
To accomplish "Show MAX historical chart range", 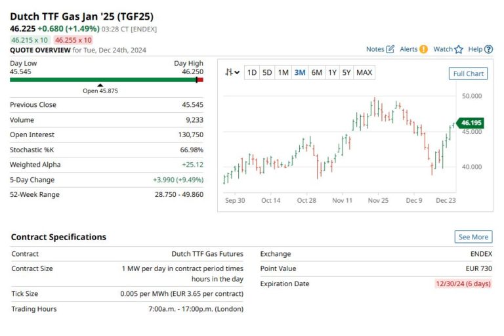I will pyautogui.click(x=364, y=73).
